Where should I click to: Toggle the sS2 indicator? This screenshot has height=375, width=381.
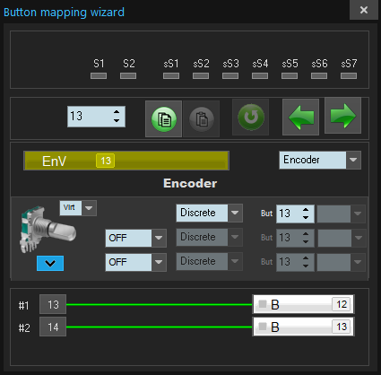[x=201, y=76]
